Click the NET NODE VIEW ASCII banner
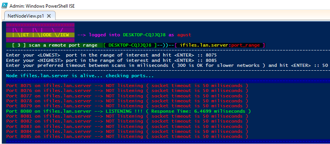Image resolution: width=330 pixels, height=144 pixels. (x=40, y=32)
